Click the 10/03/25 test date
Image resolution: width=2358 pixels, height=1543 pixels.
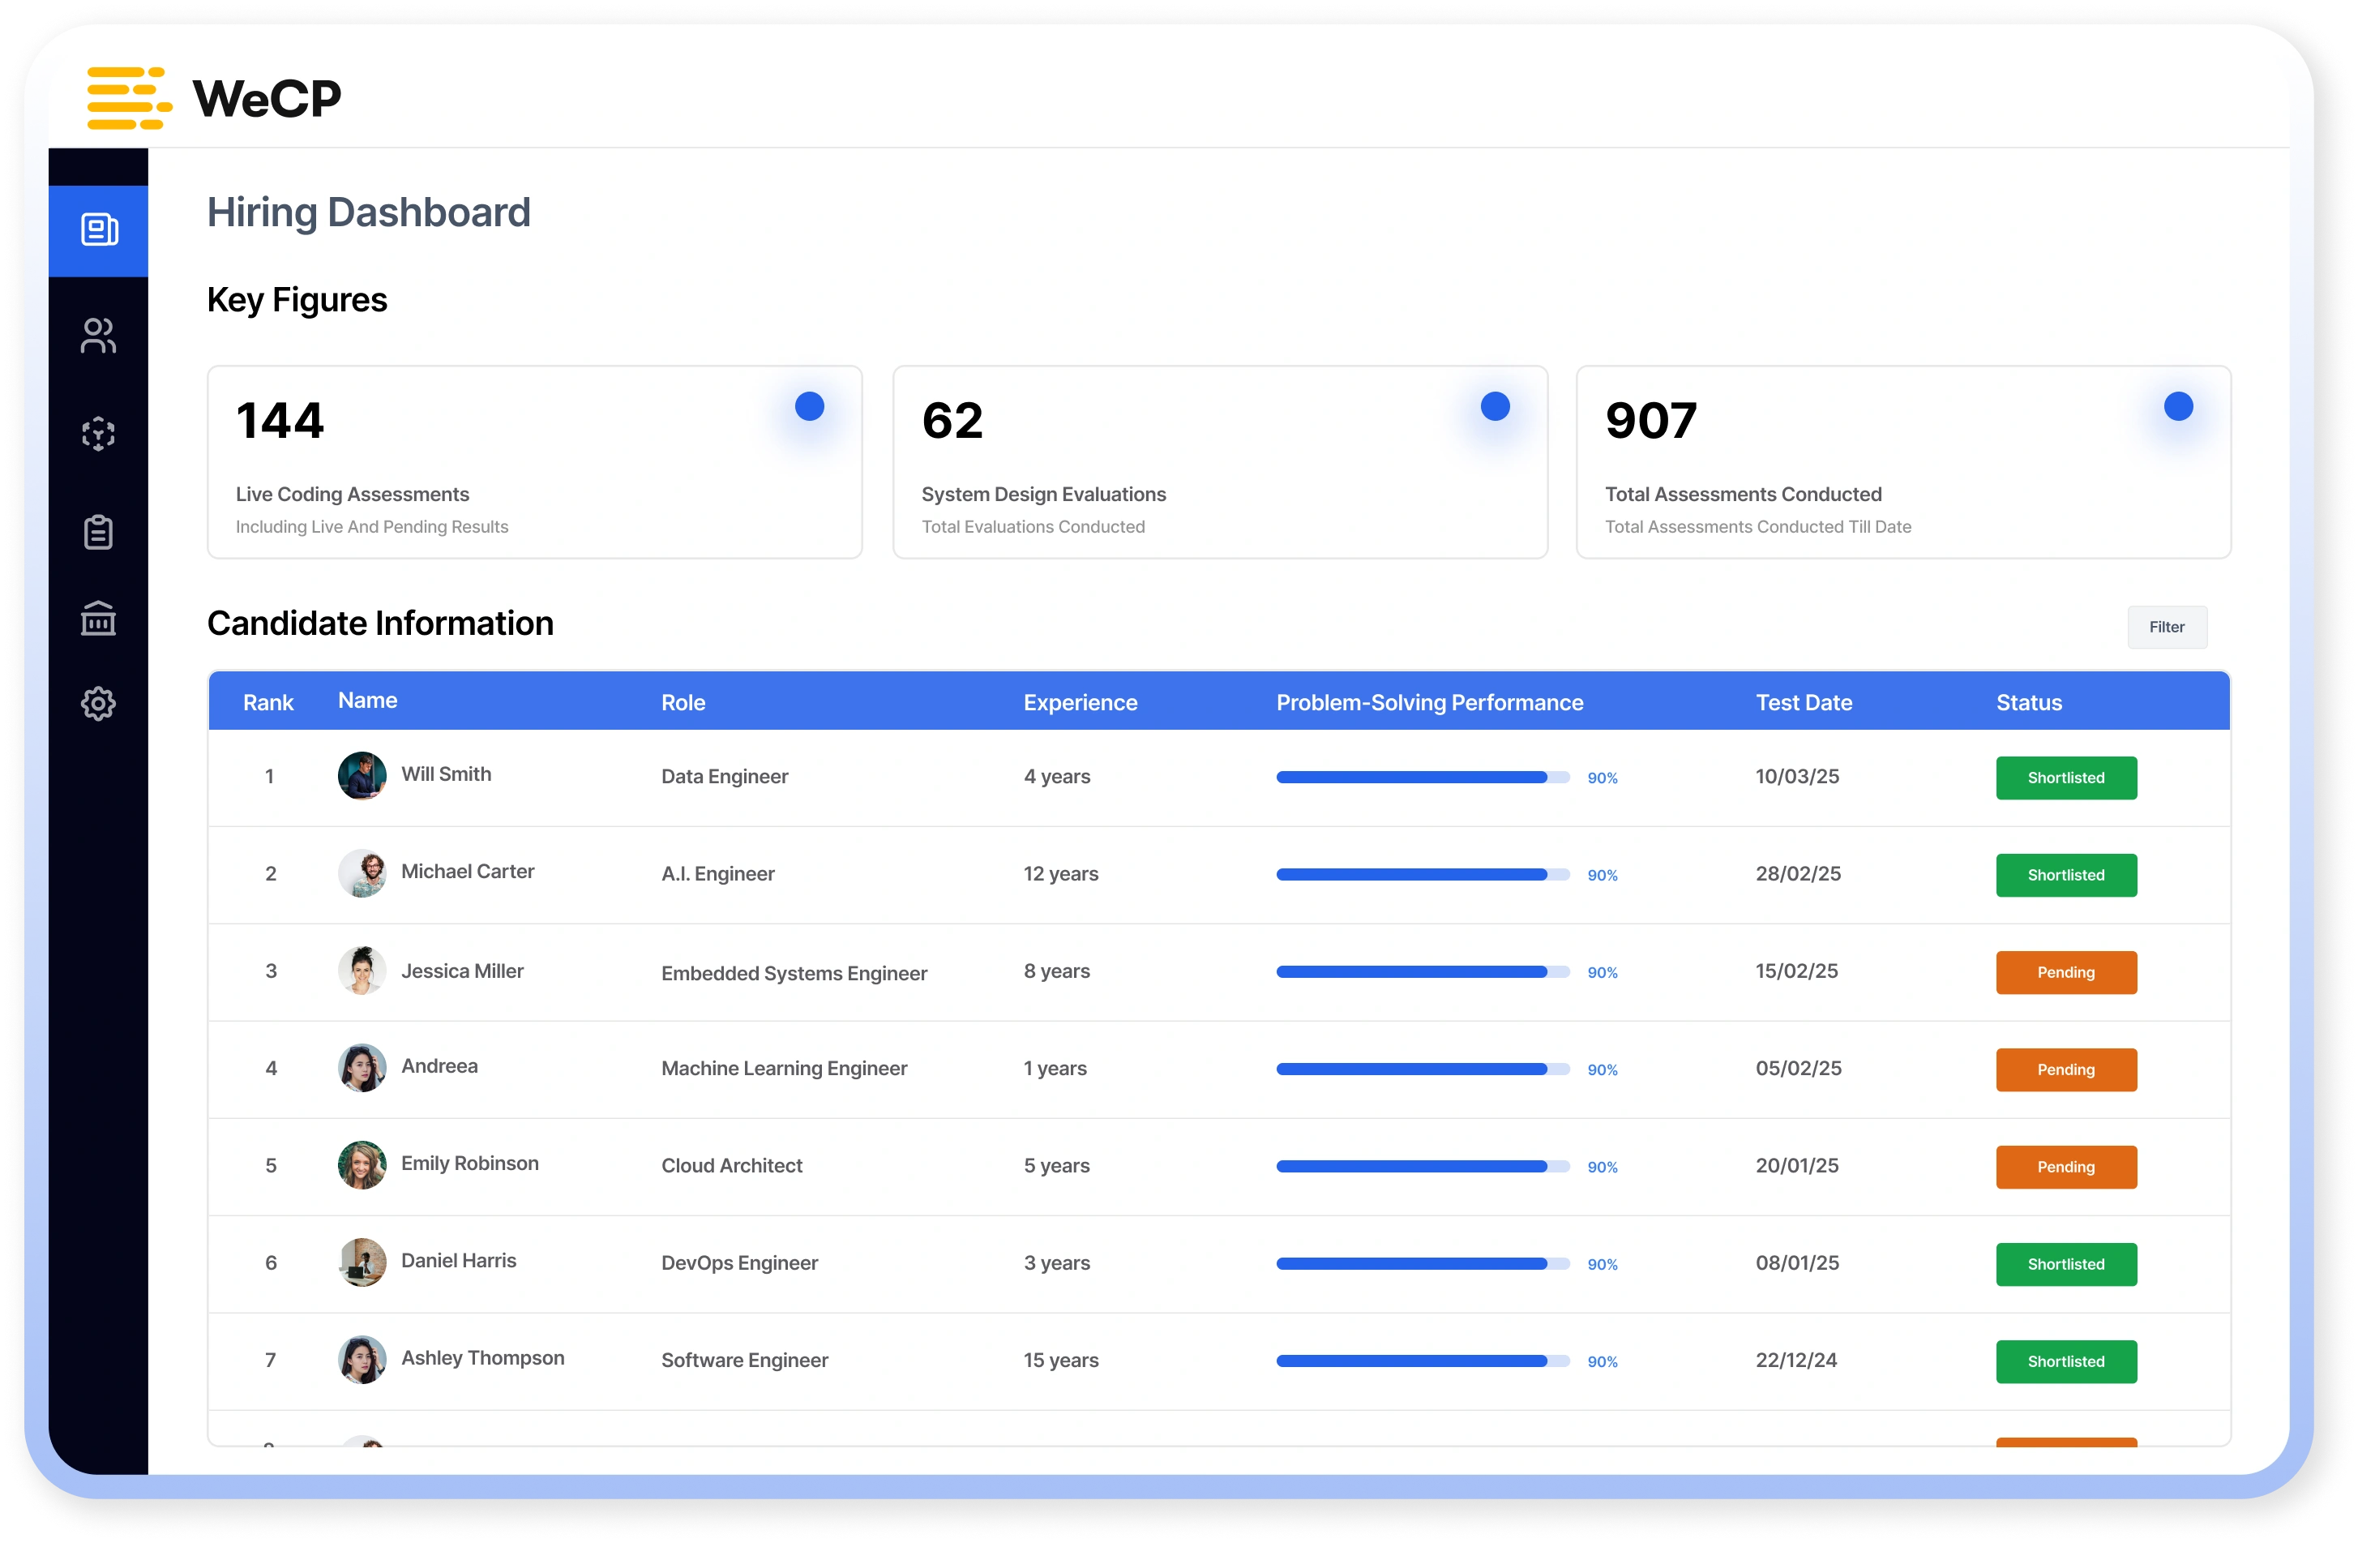(1797, 777)
